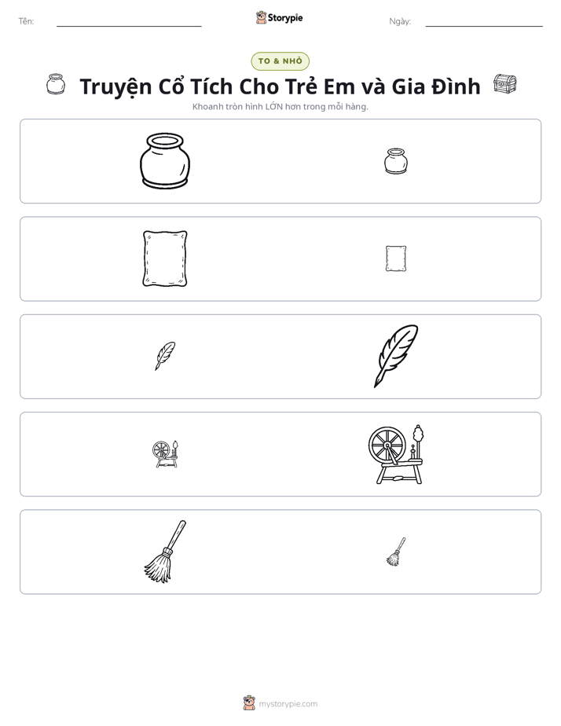
Task: Select the large pillow drawing
Action: pyautogui.click(x=165, y=258)
